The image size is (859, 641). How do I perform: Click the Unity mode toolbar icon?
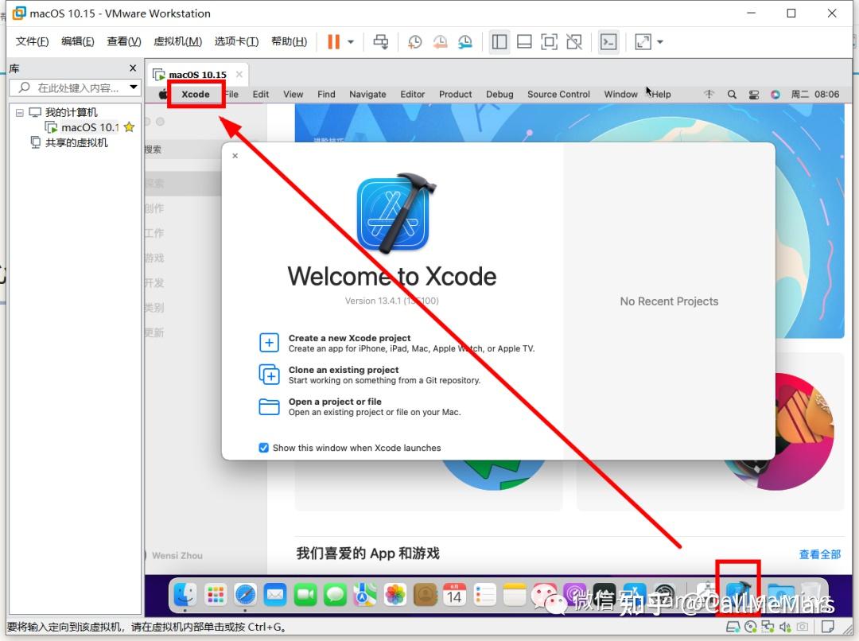pos(574,41)
